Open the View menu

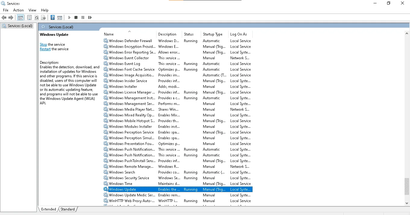pyautogui.click(x=33, y=10)
